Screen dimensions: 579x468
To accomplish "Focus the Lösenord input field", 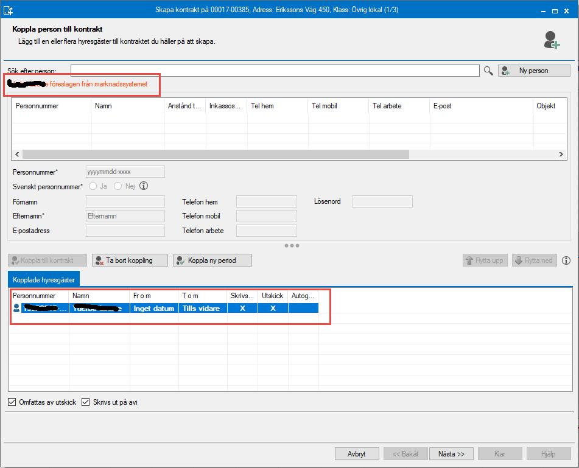I will point(382,201).
